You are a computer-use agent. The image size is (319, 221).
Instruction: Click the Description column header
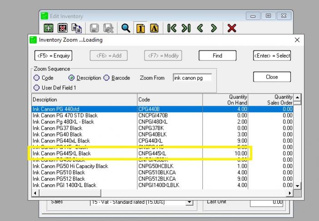(x=84, y=99)
